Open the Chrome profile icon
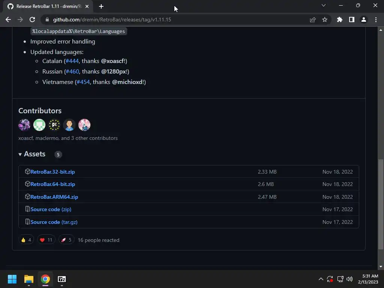 [364, 19]
